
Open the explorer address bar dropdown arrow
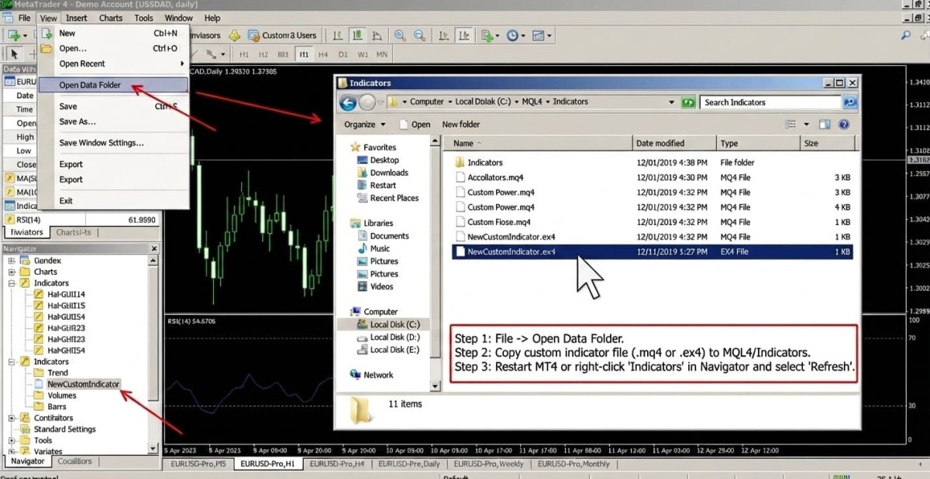(x=671, y=102)
